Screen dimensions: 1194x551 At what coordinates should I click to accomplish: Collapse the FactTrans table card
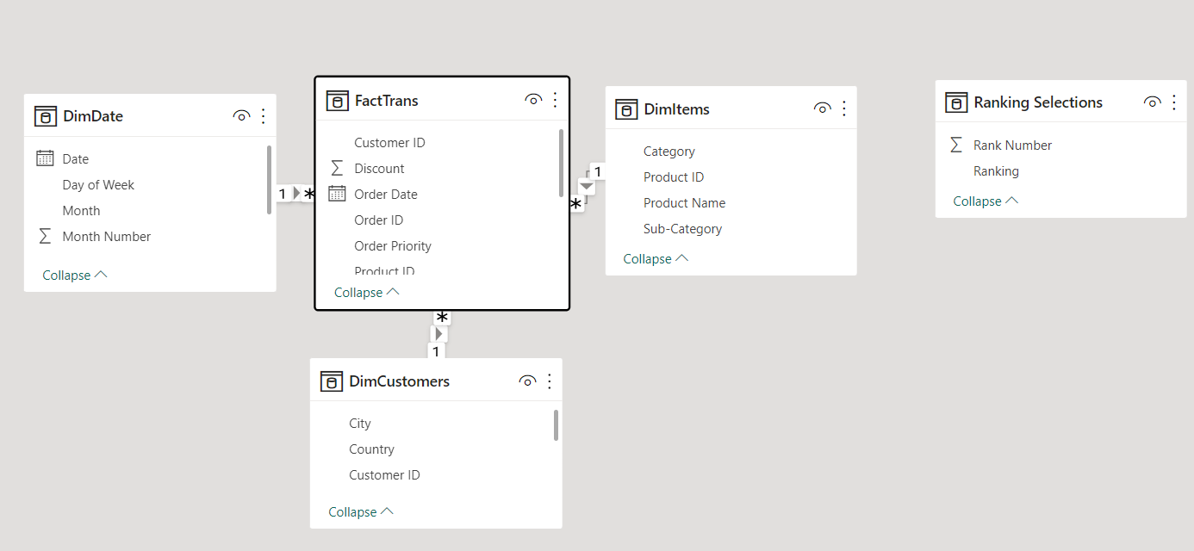click(x=367, y=293)
